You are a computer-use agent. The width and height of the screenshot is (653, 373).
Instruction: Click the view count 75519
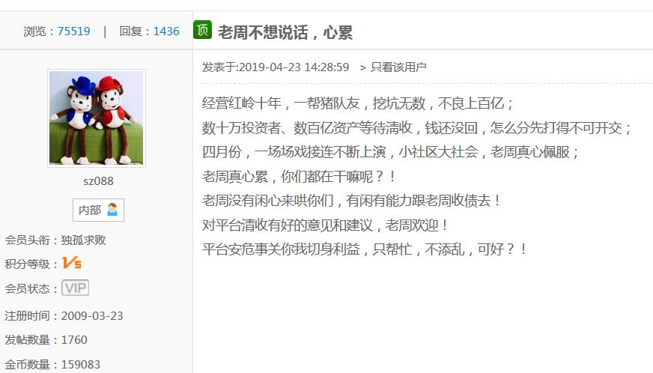[73, 31]
